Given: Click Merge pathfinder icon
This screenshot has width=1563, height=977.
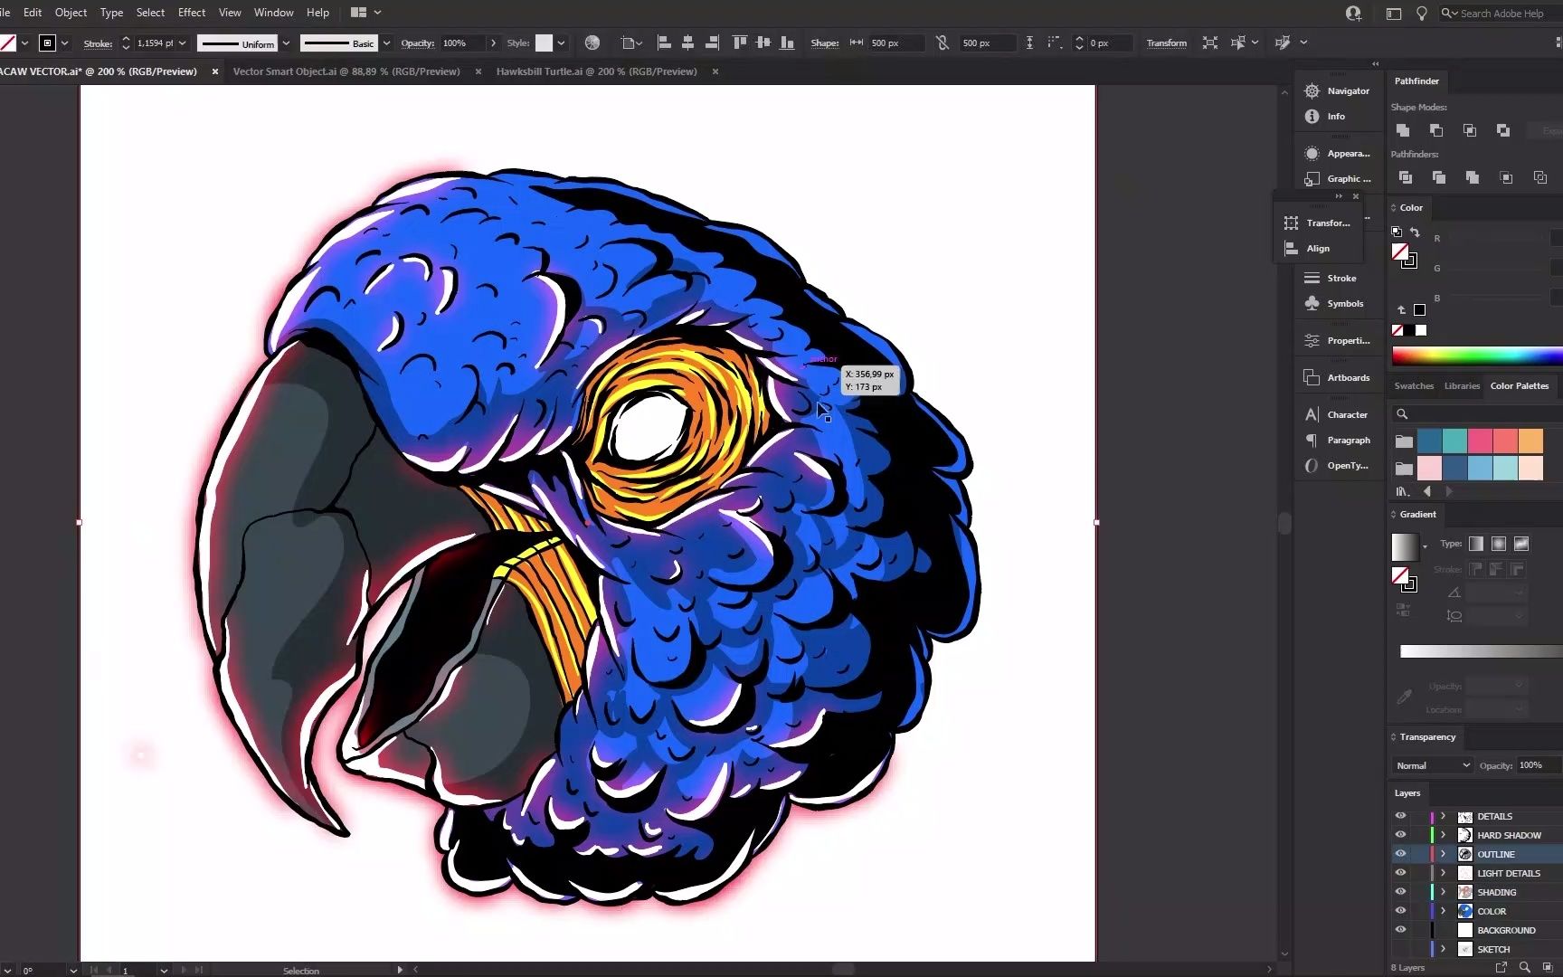Looking at the screenshot, I should (x=1473, y=177).
